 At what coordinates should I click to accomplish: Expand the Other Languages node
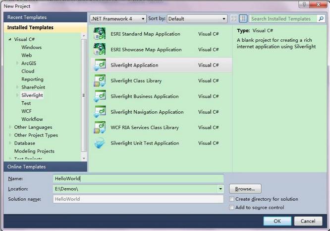coord(10,127)
